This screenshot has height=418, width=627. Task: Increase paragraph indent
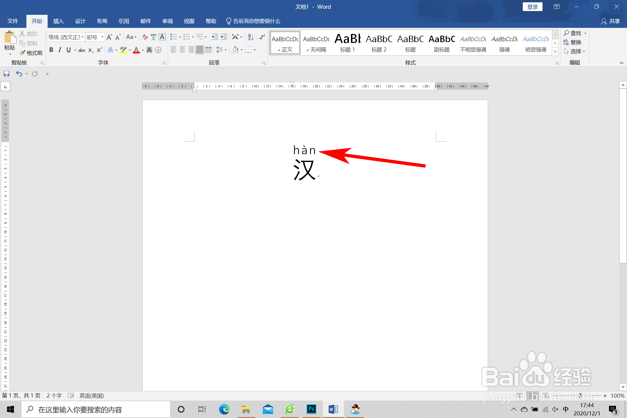224,37
